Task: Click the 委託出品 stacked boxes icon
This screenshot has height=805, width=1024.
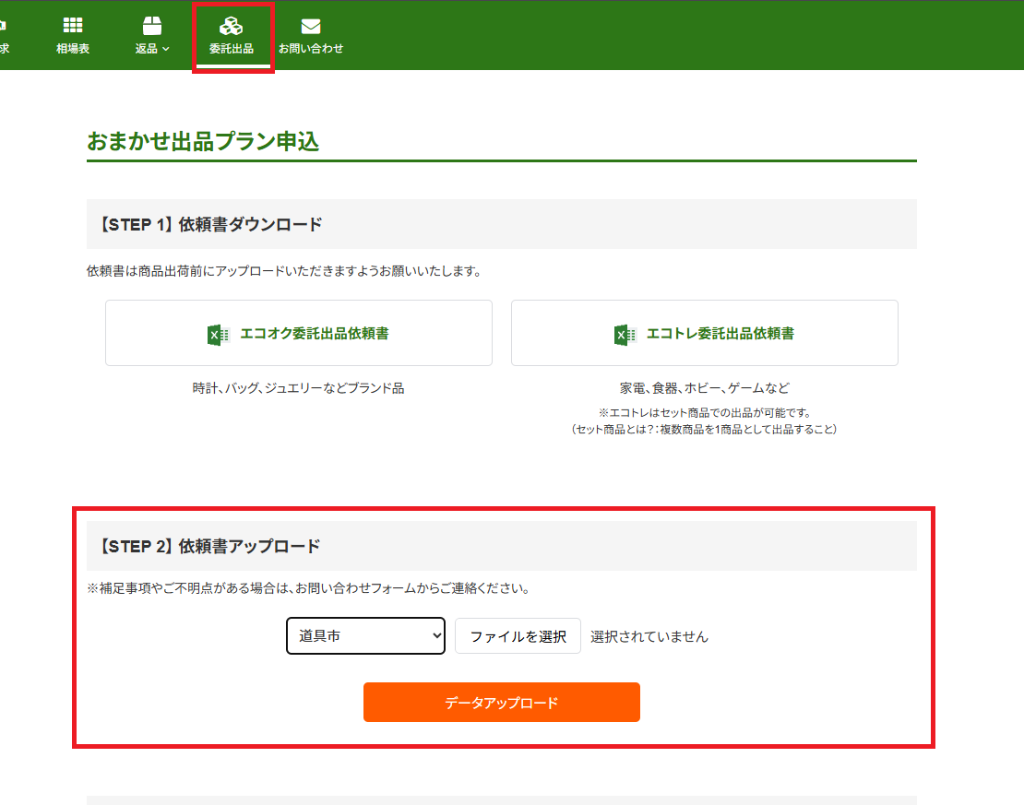Action: point(231,26)
